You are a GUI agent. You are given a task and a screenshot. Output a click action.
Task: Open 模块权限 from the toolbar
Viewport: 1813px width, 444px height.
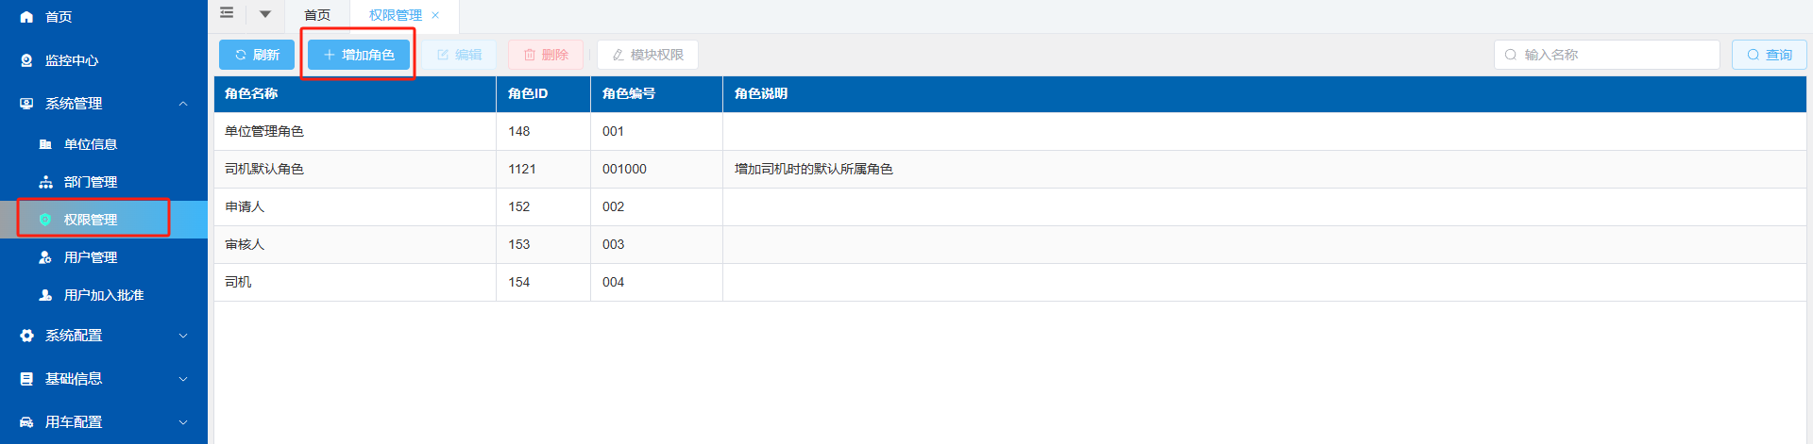point(648,55)
